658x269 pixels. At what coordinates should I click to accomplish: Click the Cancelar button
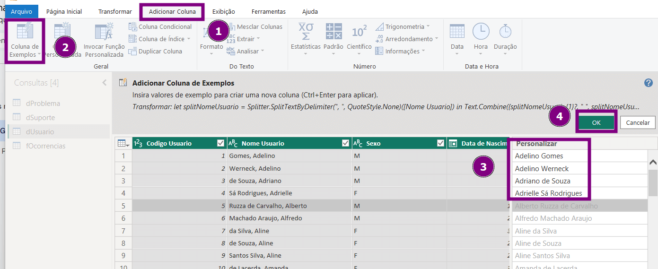point(638,122)
